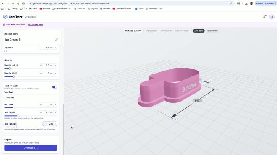The image size is (277, 155).
Task: Click the browser back arrow
Action: pyautogui.click(x=3, y=3)
